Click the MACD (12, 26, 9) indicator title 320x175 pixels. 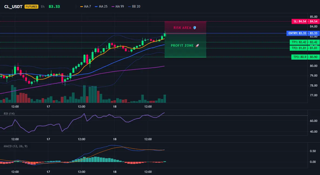tap(15, 146)
